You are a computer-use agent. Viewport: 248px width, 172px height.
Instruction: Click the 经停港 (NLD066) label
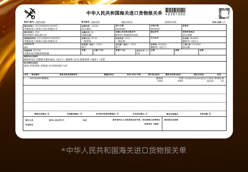pyautogui.click(x=159, y=44)
